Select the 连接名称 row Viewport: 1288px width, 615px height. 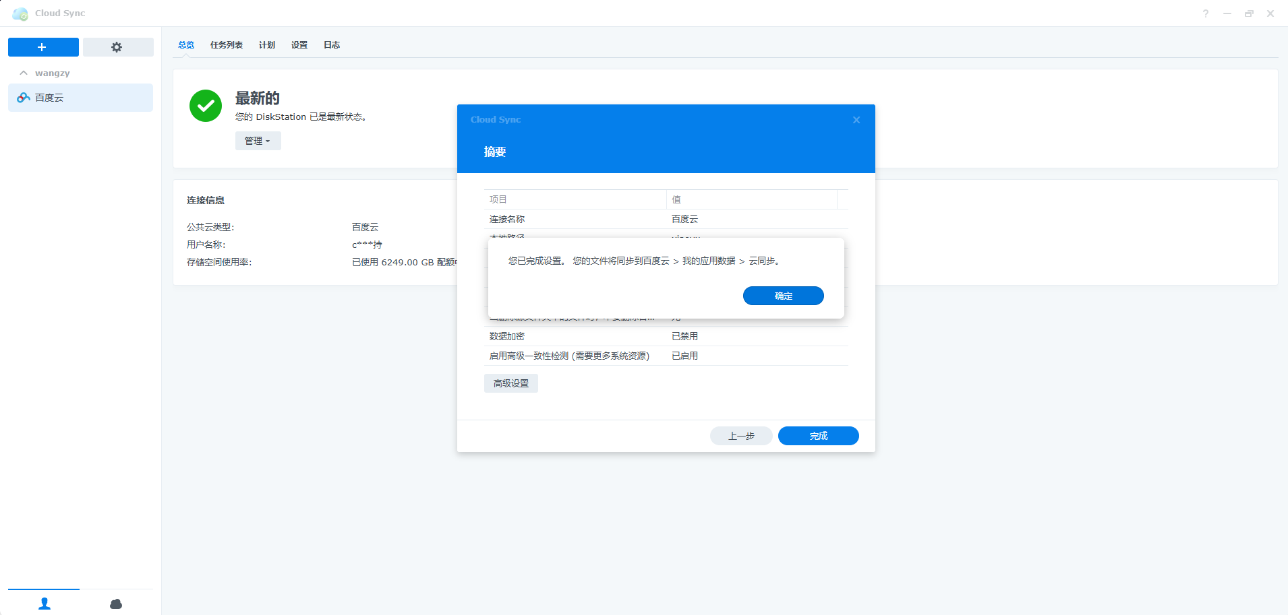666,219
